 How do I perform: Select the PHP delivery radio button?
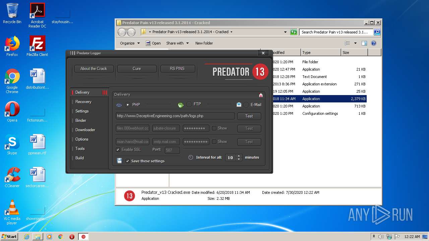(x=127, y=105)
